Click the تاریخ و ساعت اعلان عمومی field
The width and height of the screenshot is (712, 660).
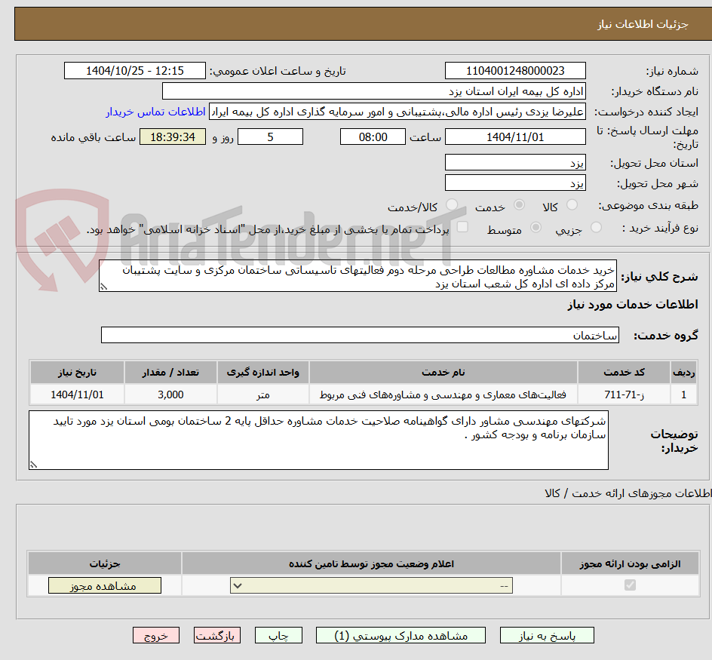[134, 70]
